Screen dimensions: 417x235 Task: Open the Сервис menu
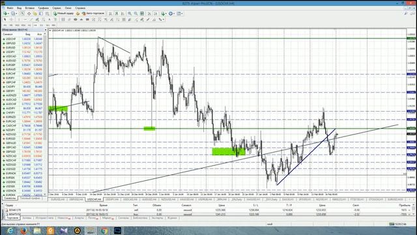(57, 8)
